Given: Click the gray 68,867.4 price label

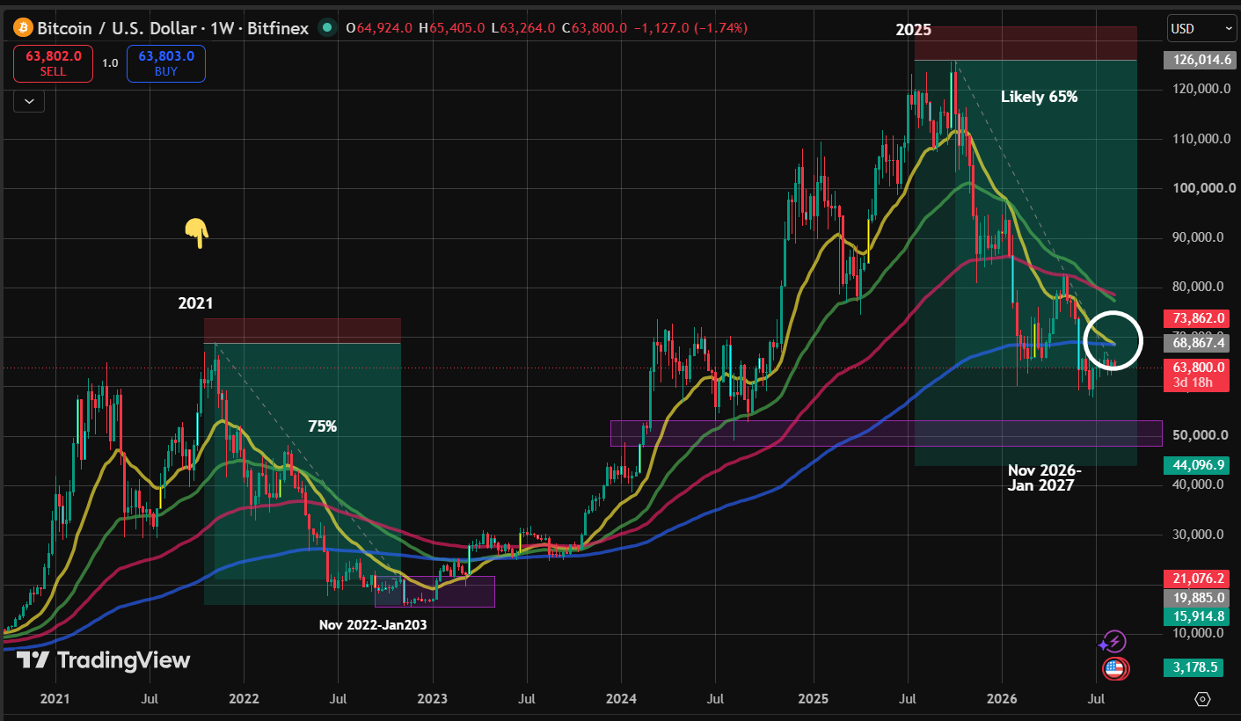Looking at the screenshot, I should (1197, 343).
